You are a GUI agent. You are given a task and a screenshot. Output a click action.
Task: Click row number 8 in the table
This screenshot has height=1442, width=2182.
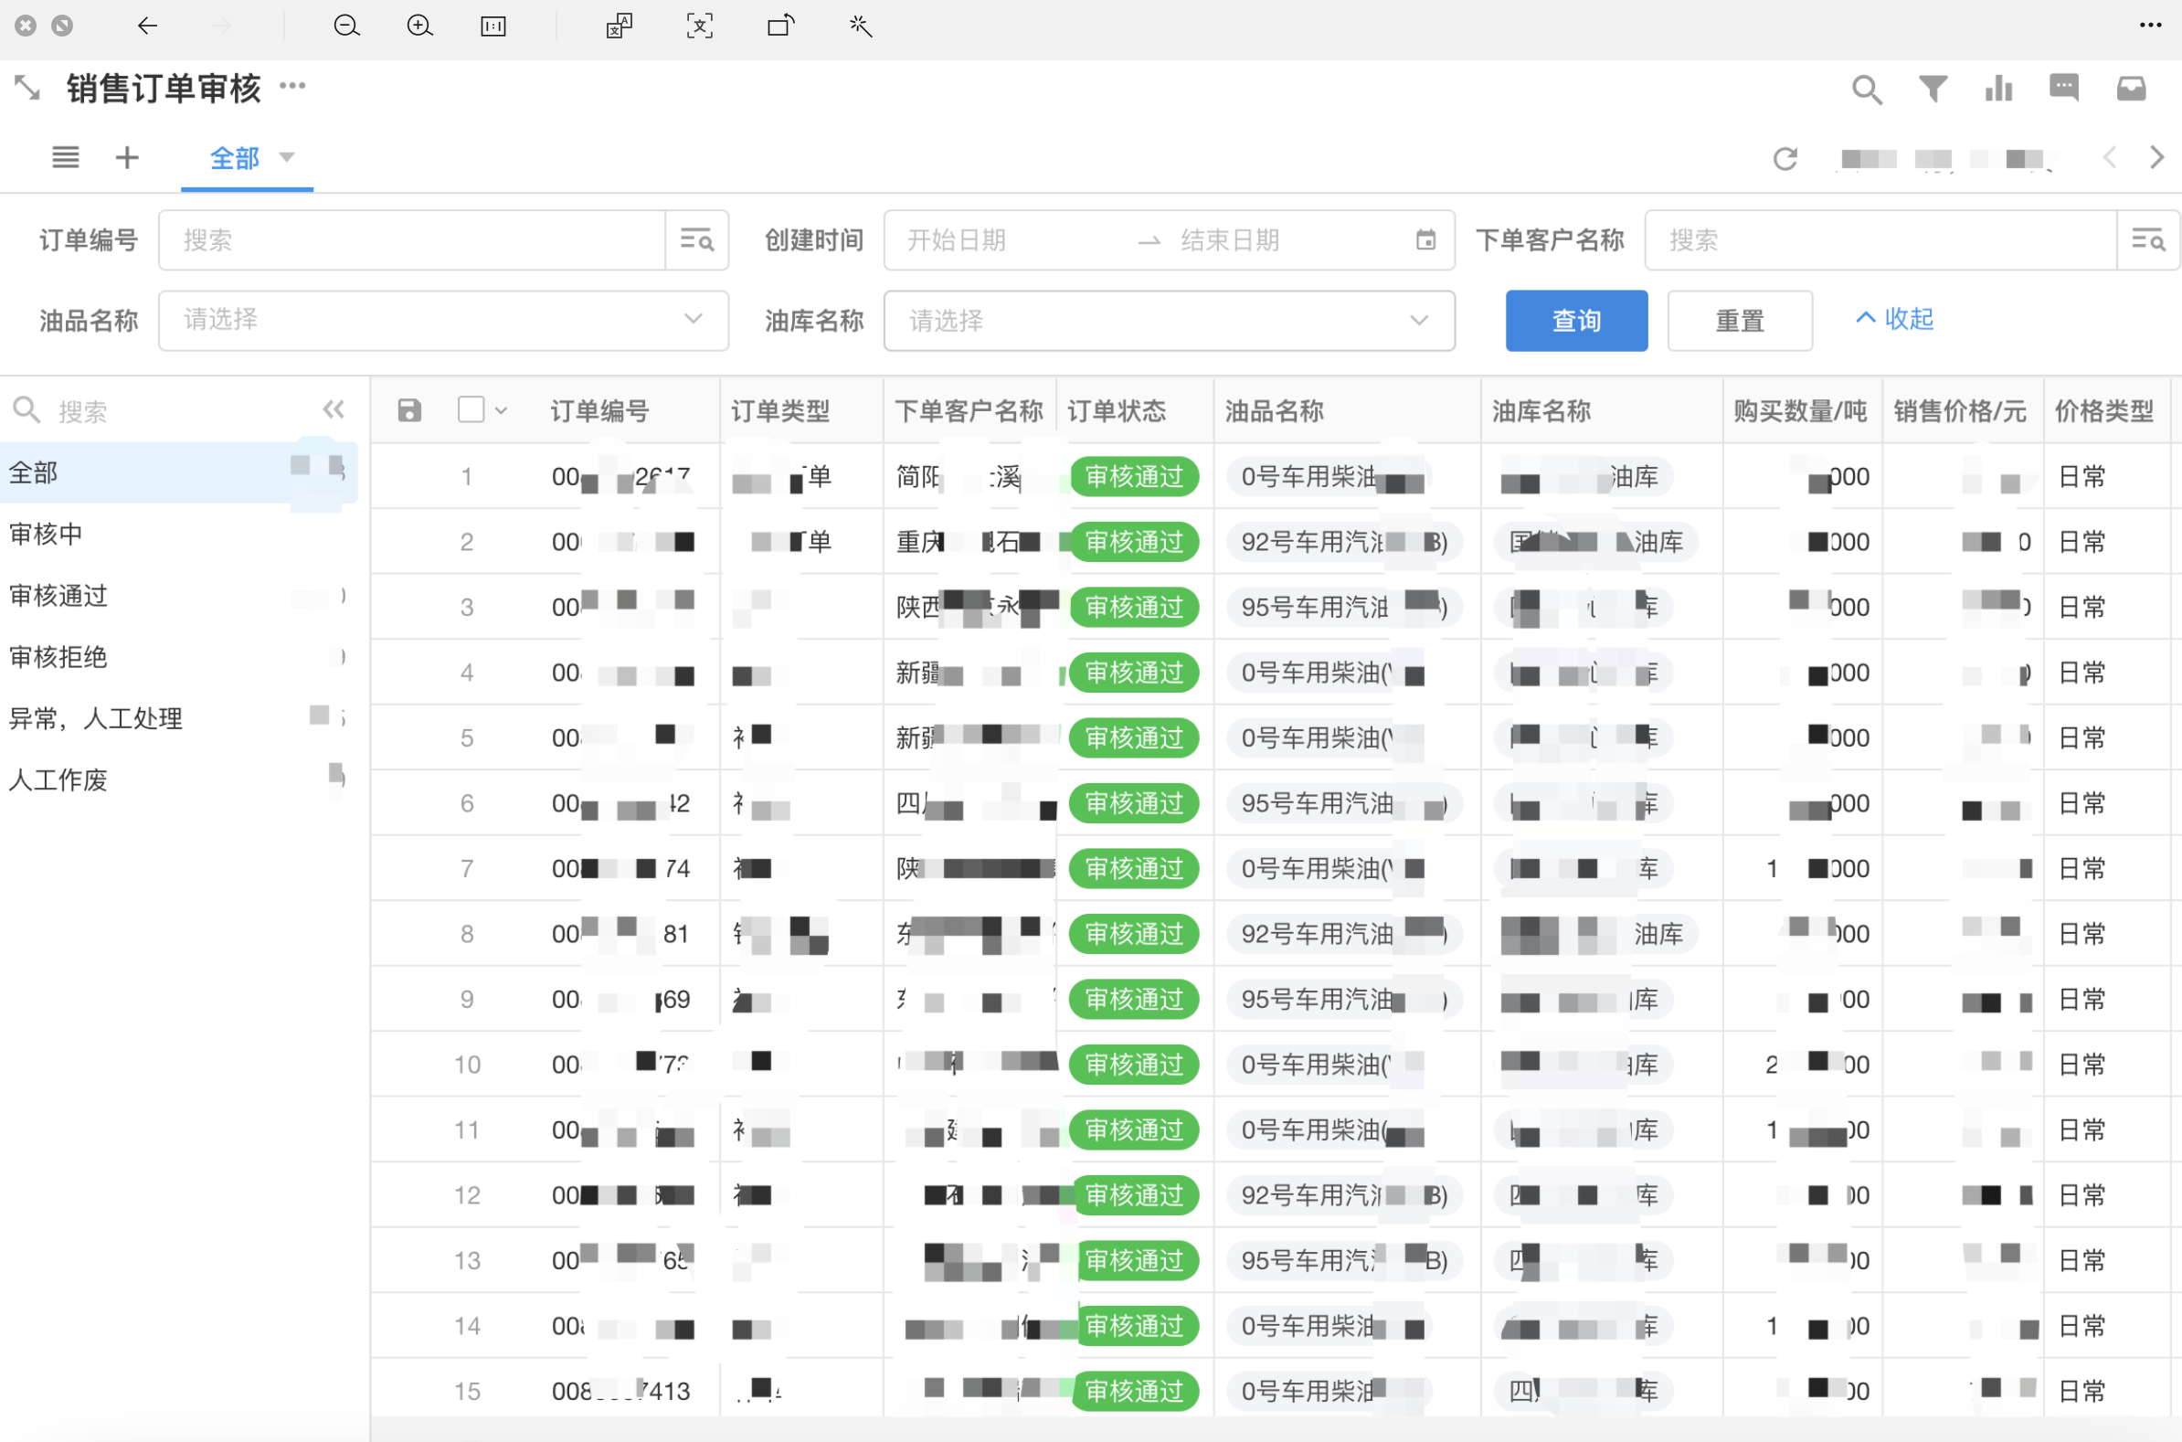tap(467, 934)
